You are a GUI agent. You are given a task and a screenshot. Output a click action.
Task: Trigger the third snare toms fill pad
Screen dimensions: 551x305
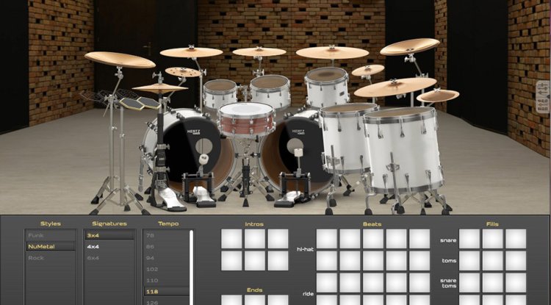point(516,283)
